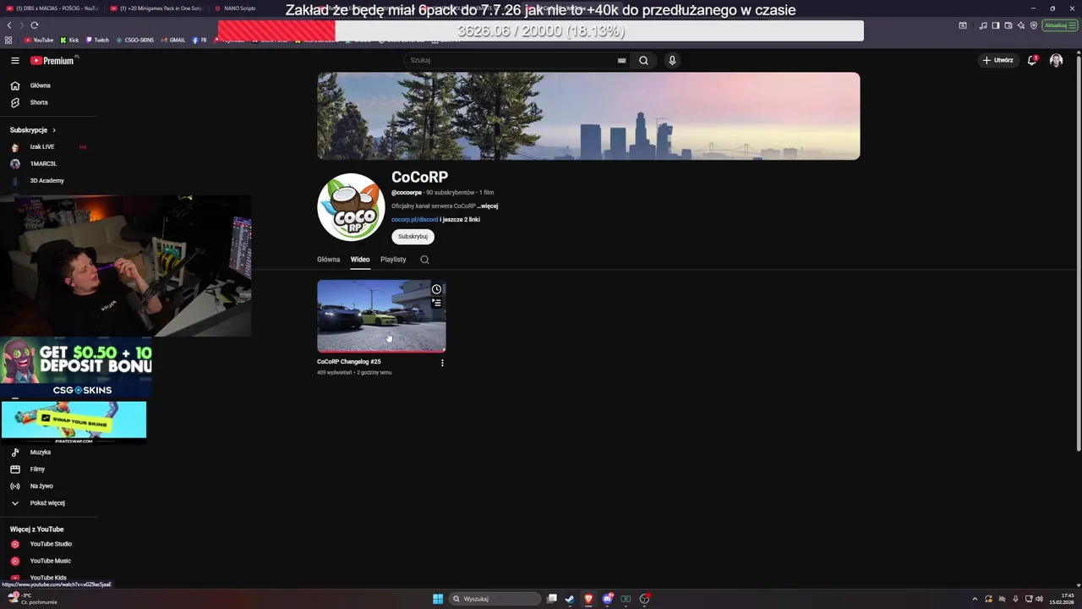Open the YouTube hamburger guide menu
This screenshot has height=609, width=1082.
point(14,61)
